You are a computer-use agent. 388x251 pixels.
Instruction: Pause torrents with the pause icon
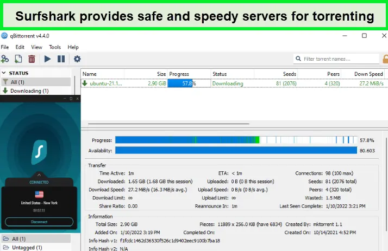[x=61, y=59]
